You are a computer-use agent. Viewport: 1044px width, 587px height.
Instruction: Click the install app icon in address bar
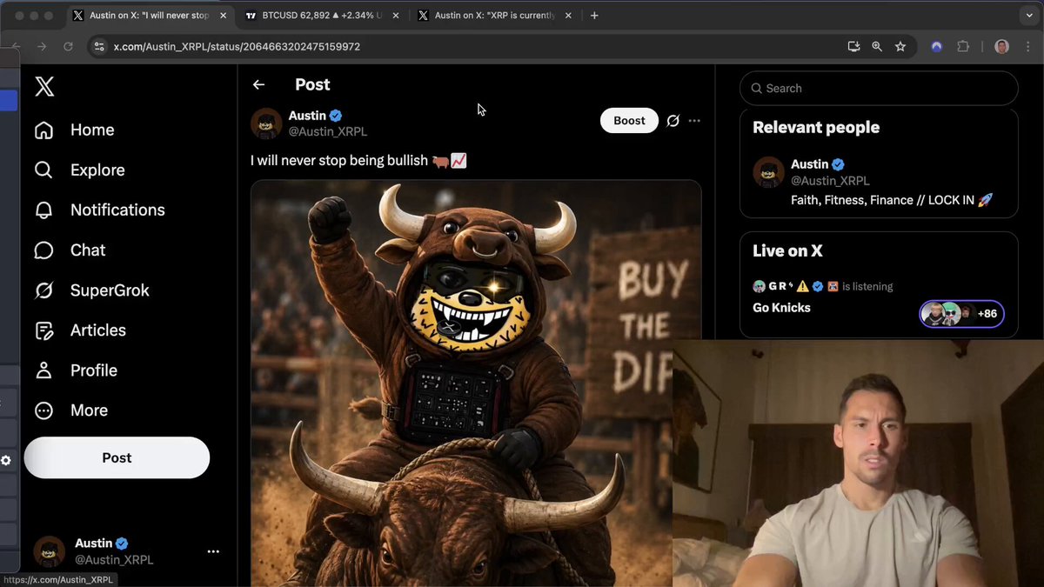point(853,47)
